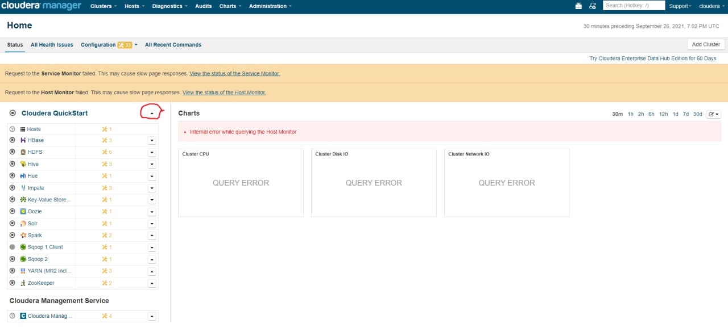Click the Hive bee icon

[23, 164]
